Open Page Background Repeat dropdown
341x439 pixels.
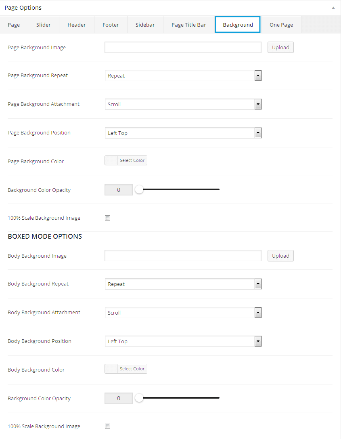pos(183,76)
